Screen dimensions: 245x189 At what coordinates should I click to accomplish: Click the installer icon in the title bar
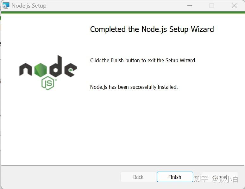6,6
